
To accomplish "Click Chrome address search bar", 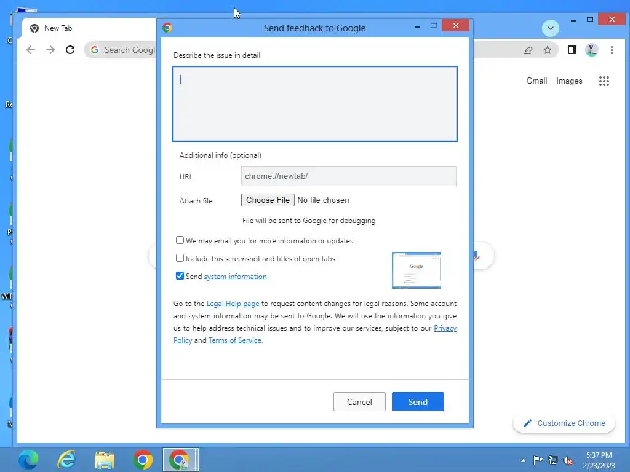I will (x=321, y=50).
